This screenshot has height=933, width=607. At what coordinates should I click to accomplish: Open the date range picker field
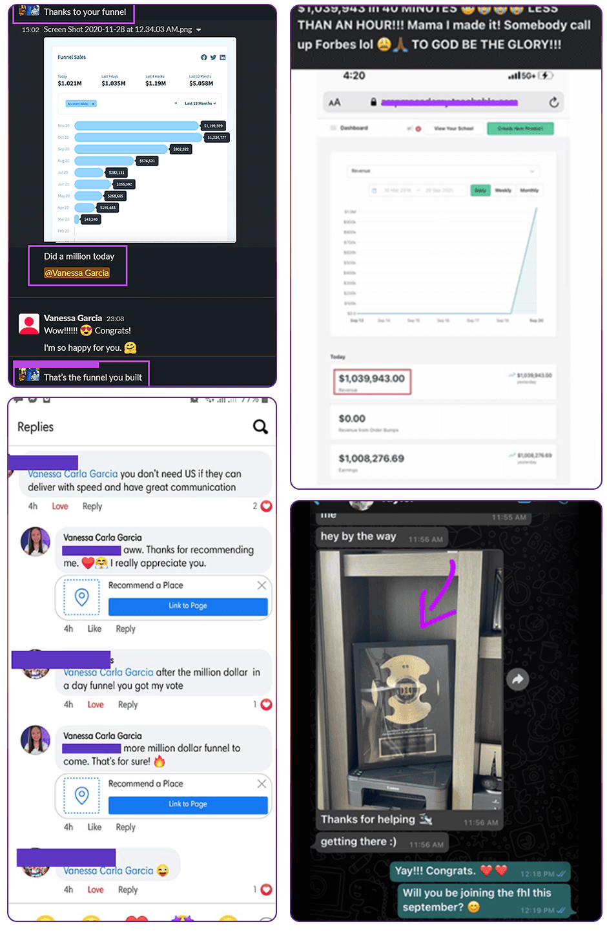418,190
